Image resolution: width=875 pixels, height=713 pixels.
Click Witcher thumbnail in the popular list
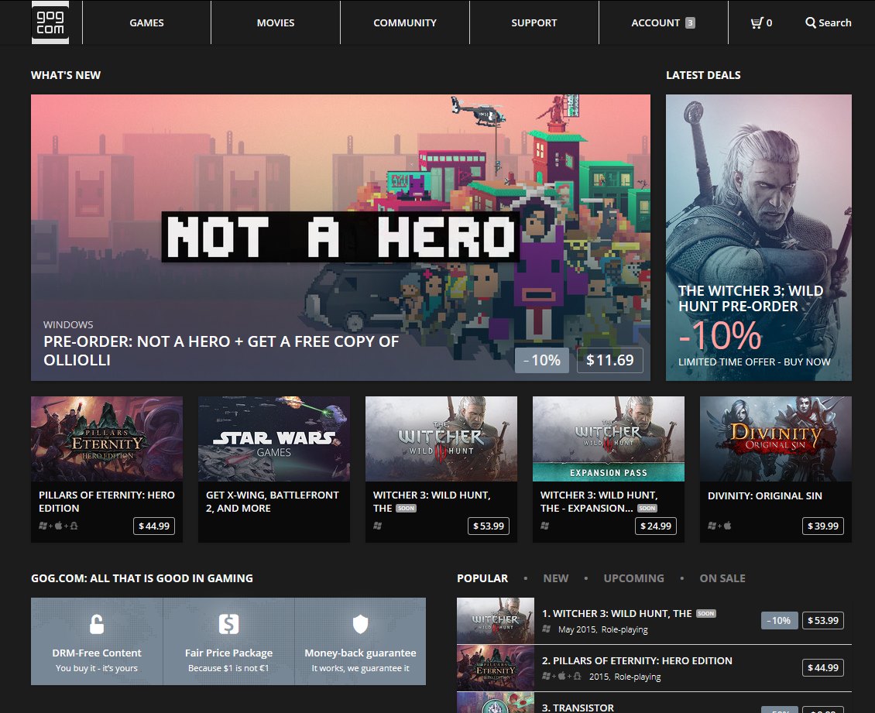tap(496, 621)
